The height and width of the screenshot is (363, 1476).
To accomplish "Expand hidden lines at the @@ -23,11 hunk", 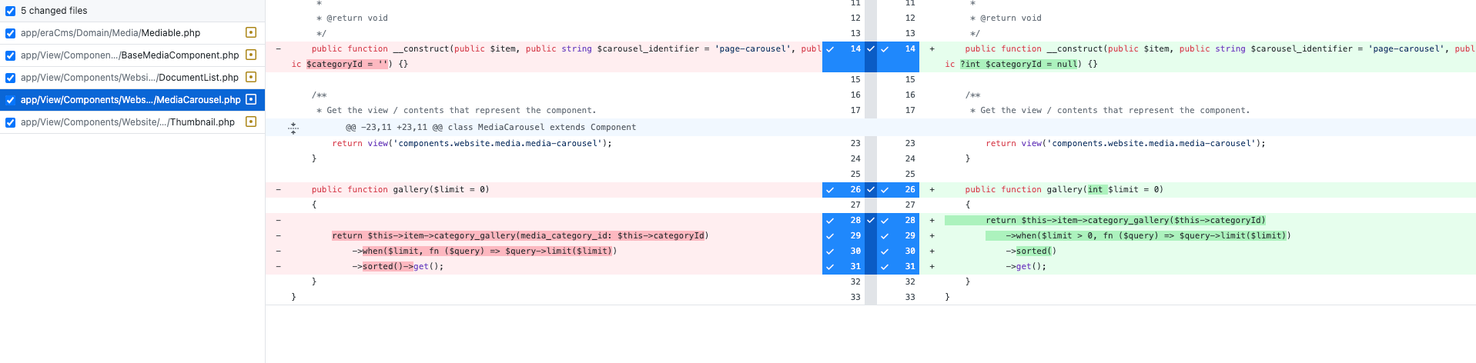I will [293, 128].
